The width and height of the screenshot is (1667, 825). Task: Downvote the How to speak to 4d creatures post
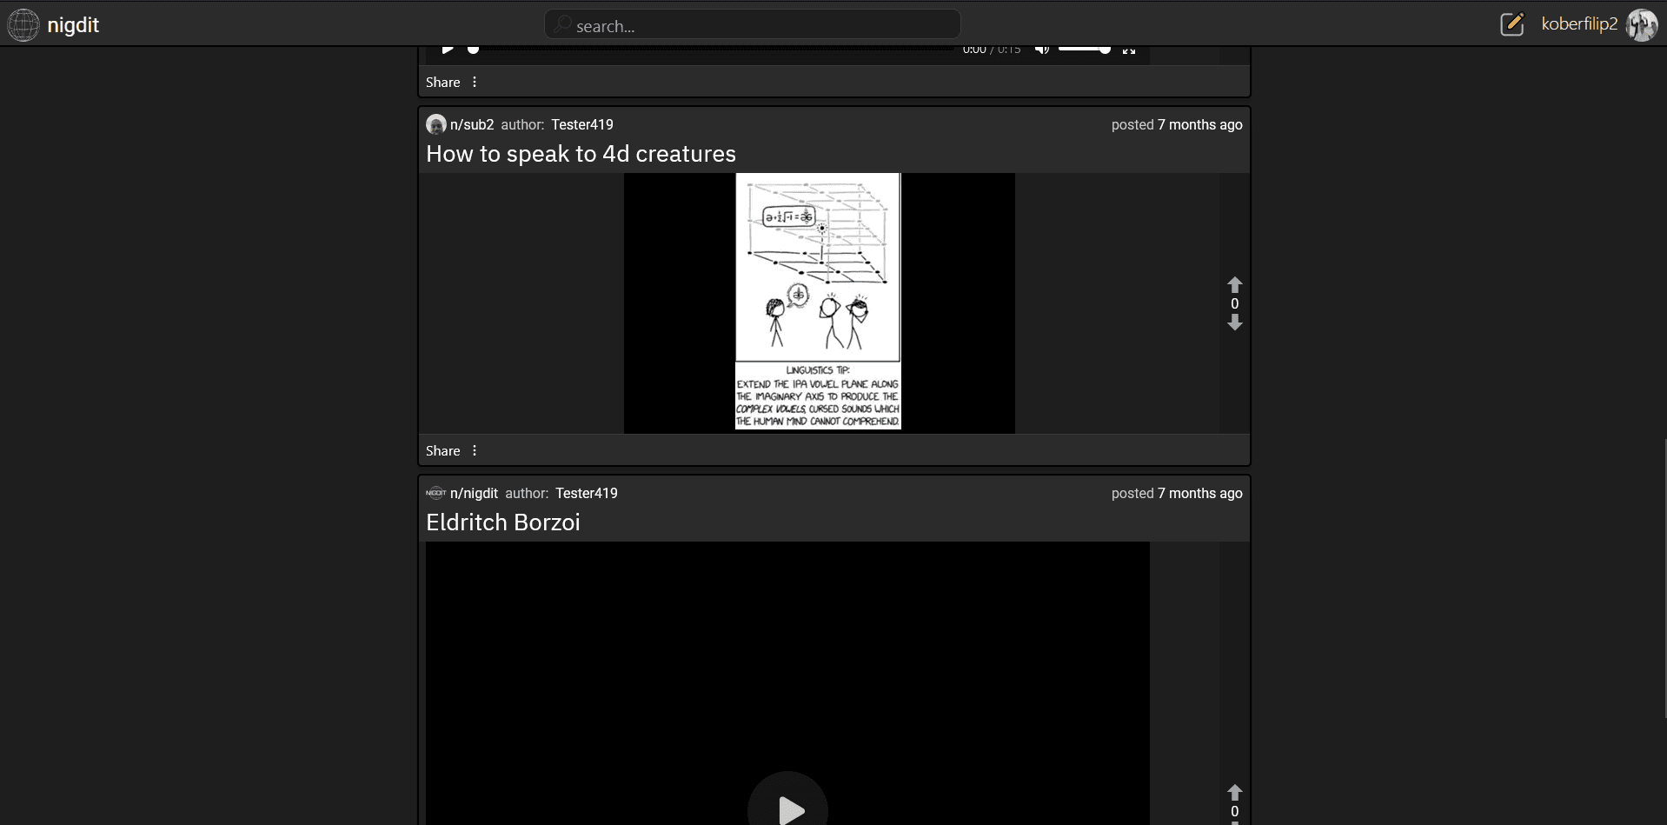click(x=1234, y=323)
